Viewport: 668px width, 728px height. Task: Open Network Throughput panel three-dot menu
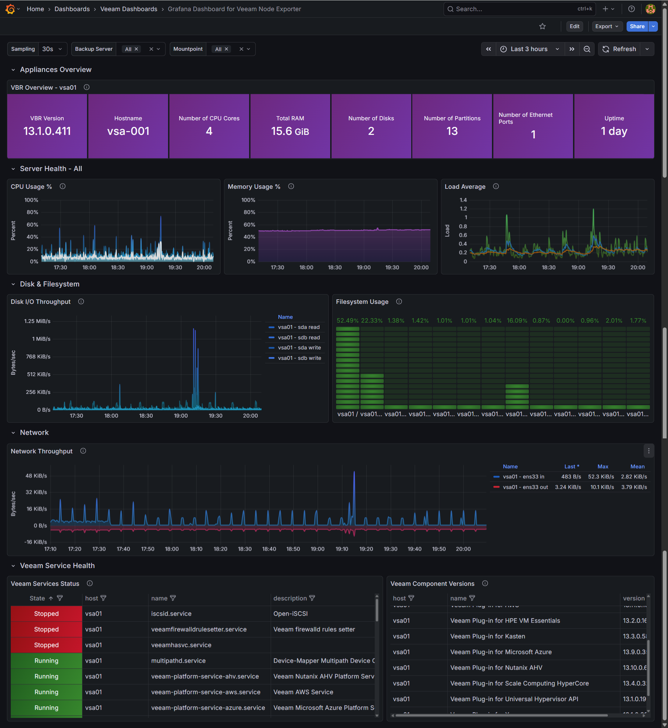click(x=649, y=451)
